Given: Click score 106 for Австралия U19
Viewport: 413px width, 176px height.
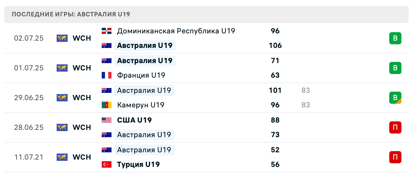Looking at the screenshot, I should pyautogui.click(x=275, y=46).
